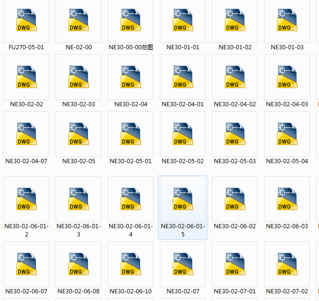
Task: Click the highlighted NE30-02-06-01-5 file icon
Action: pos(183,199)
